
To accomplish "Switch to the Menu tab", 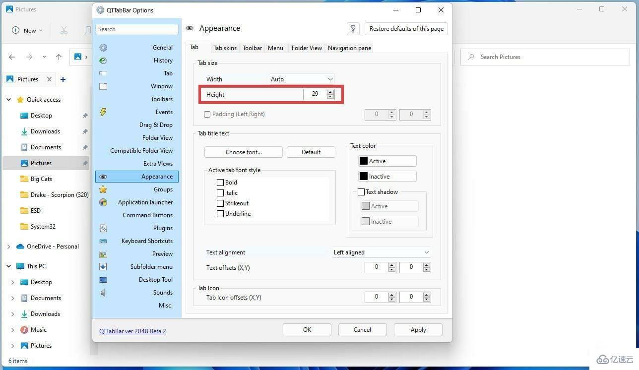I will (x=275, y=48).
